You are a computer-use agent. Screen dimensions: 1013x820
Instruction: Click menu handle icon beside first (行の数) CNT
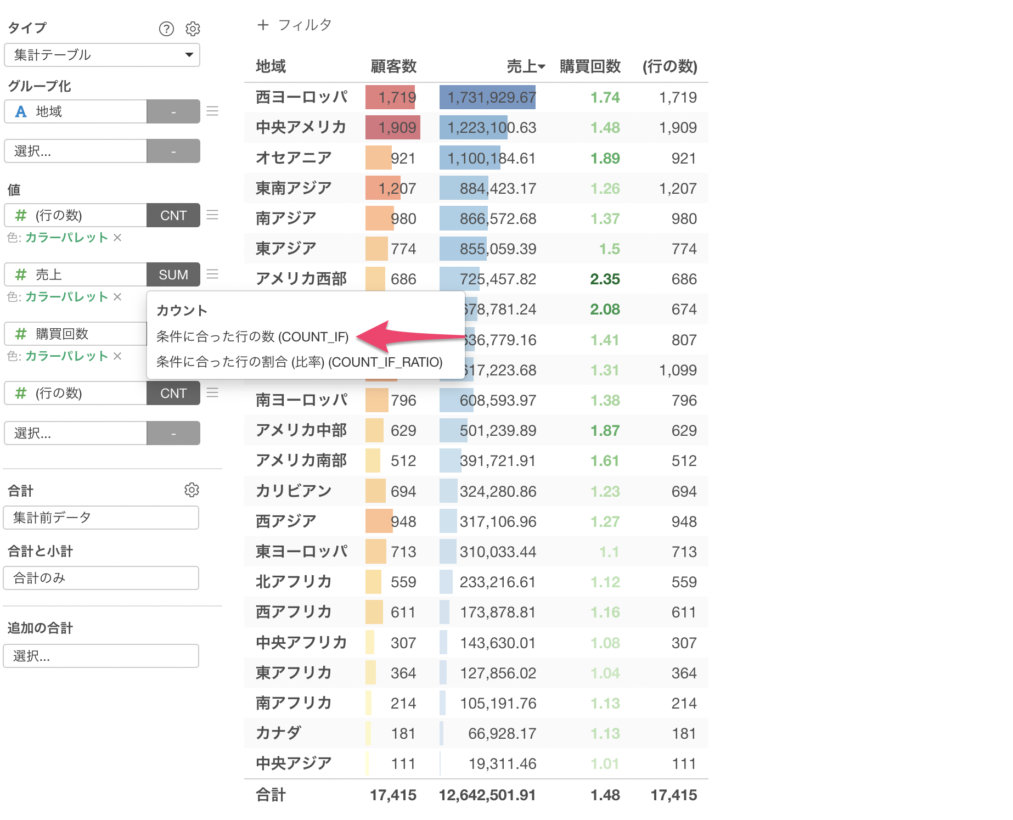tap(212, 215)
